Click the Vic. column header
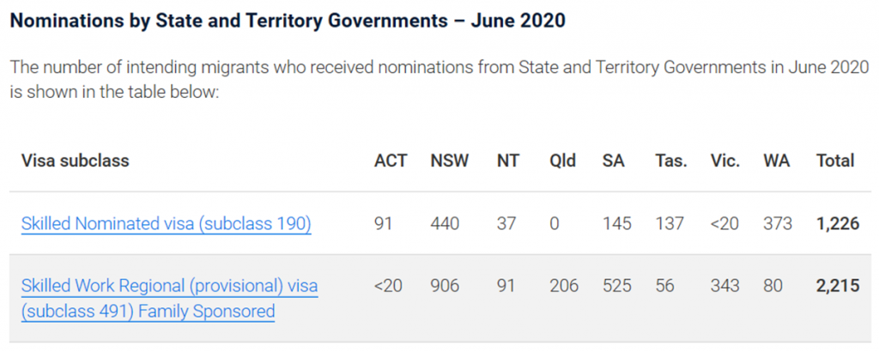The image size is (879, 352). (725, 161)
